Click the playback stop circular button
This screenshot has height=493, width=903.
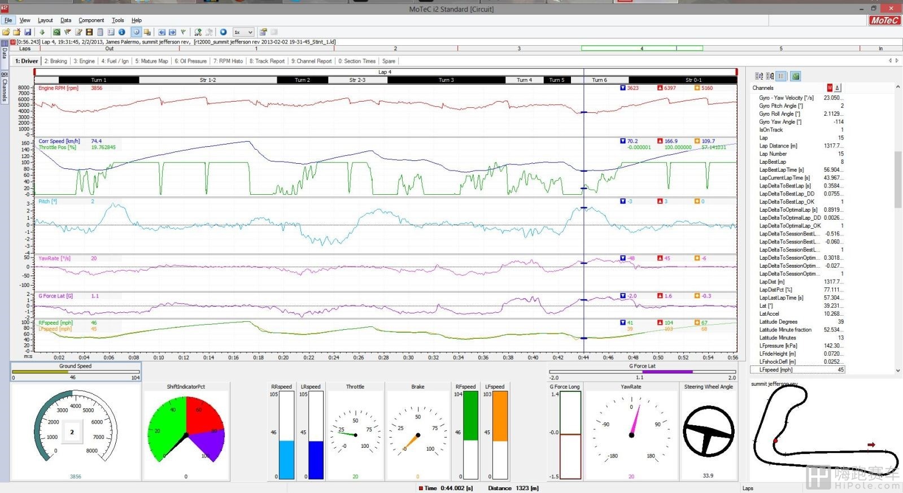pos(223,32)
